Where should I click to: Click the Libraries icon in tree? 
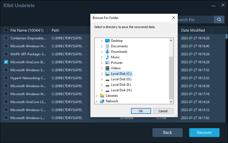pyautogui.click(x=102, y=96)
